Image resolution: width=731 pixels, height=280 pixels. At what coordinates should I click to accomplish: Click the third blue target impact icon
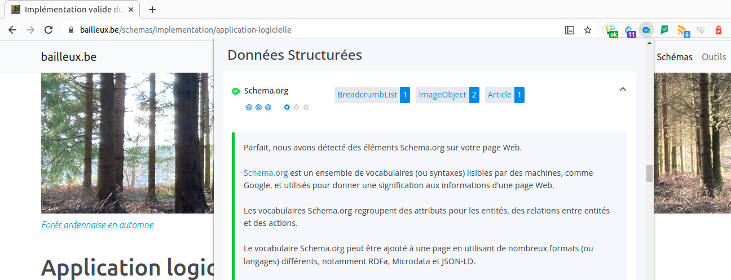tap(268, 107)
